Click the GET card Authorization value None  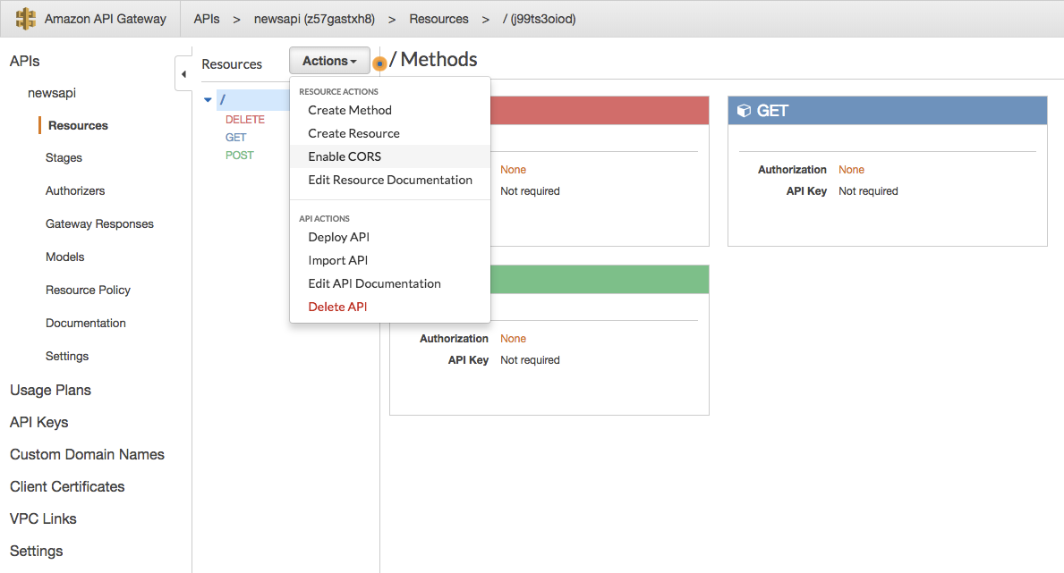pyautogui.click(x=851, y=170)
